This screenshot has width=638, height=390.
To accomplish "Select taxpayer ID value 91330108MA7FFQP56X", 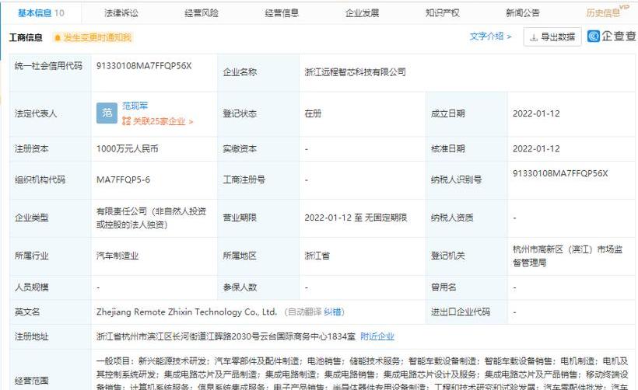I will click(560, 173).
